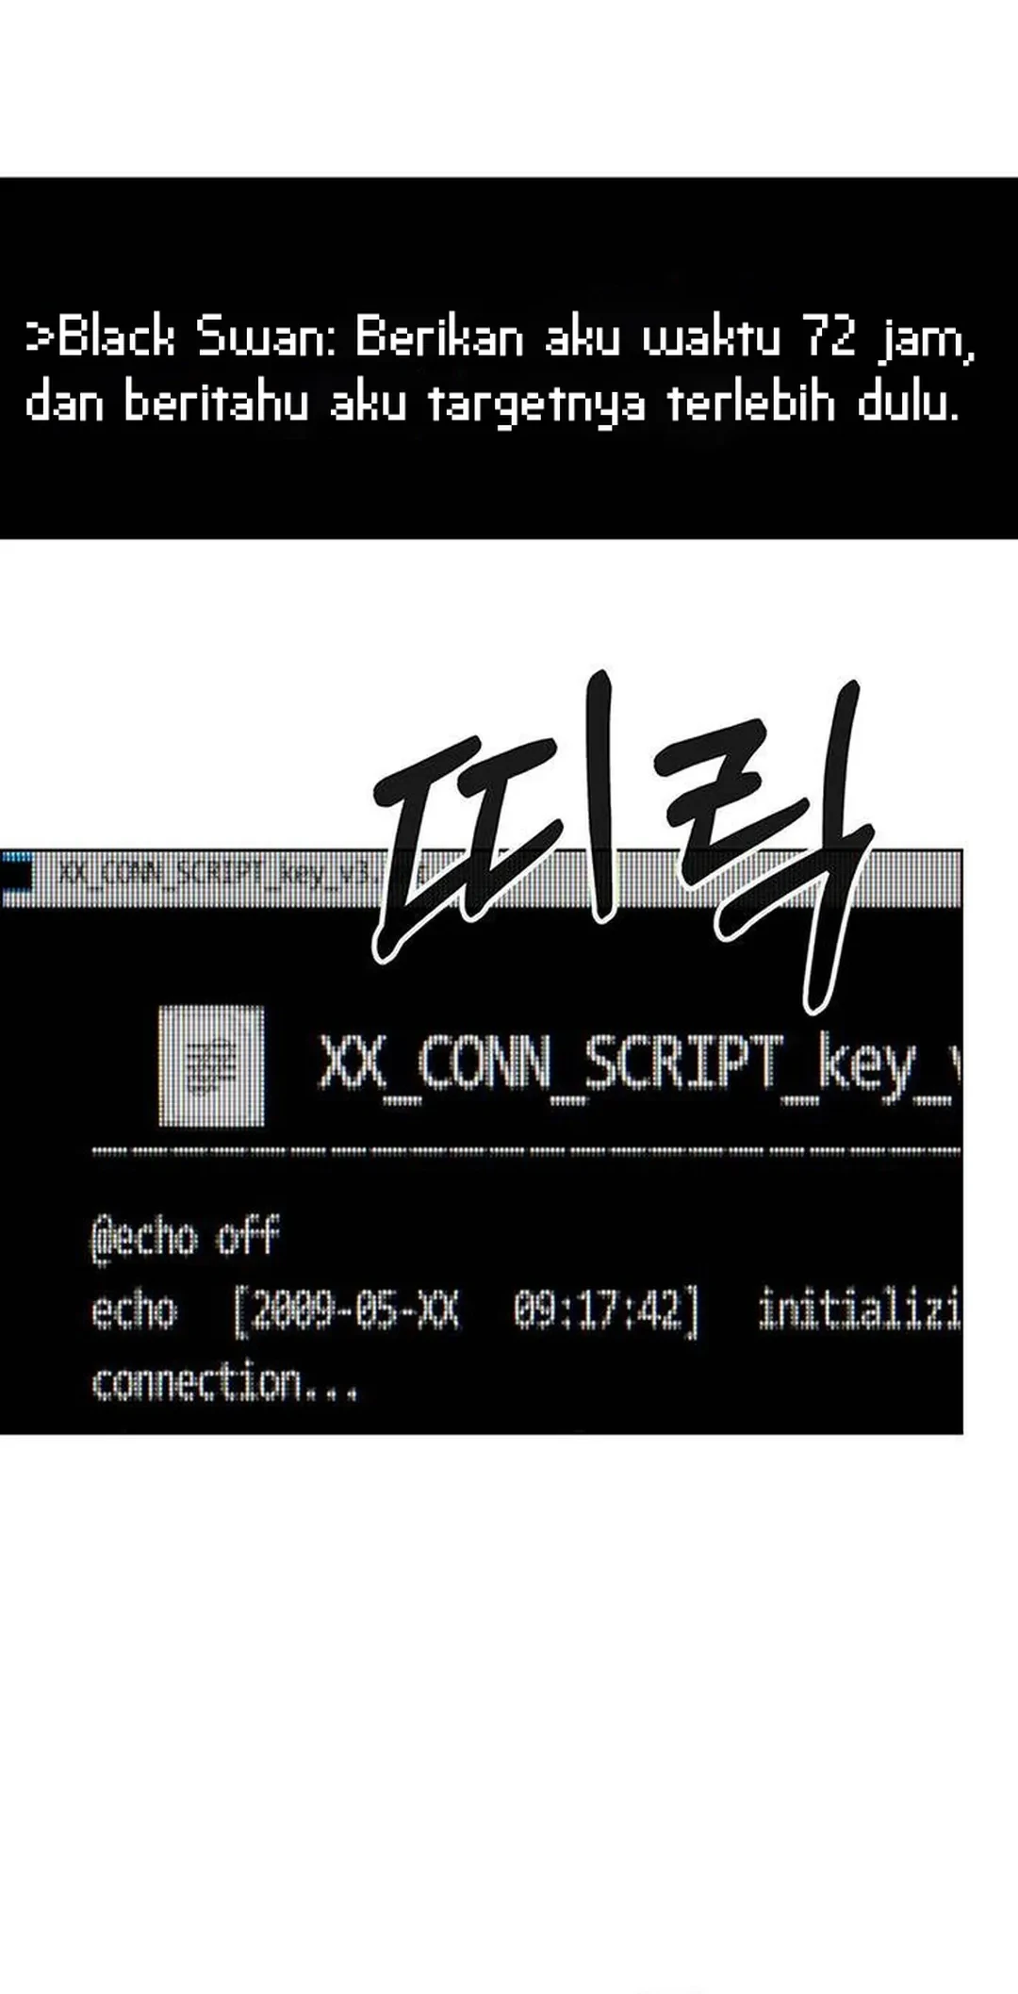Click the prompt arrow before Black Swan
This screenshot has height=1994, width=1018.
(41, 338)
